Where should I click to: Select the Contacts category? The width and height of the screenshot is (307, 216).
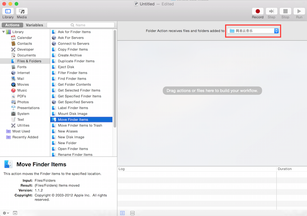24,44
